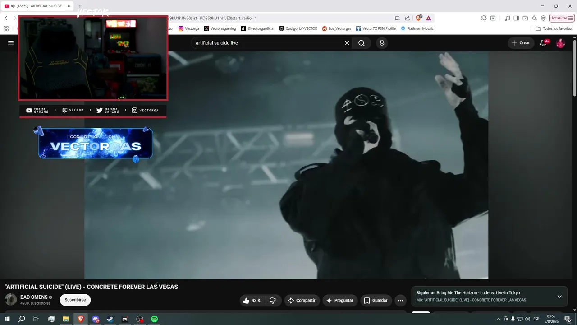The width and height of the screenshot is (577, 325).
Task: Open Brave Rewards triangle icon
Action: [429, 18]
